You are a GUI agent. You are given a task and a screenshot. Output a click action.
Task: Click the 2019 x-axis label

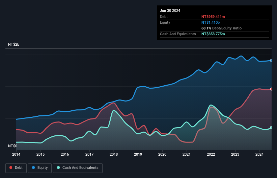tap(138, 154)
